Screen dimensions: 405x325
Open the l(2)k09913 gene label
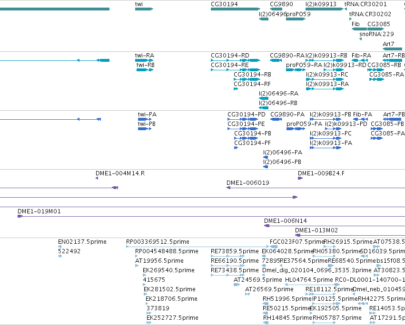tap(321, 4)
